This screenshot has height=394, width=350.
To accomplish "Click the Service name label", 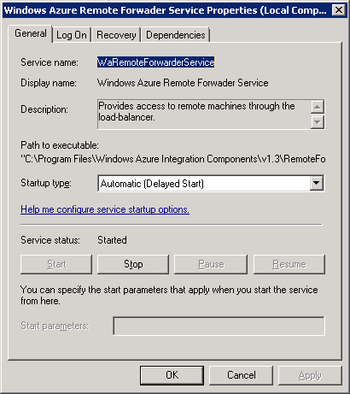I will [50, 62].
